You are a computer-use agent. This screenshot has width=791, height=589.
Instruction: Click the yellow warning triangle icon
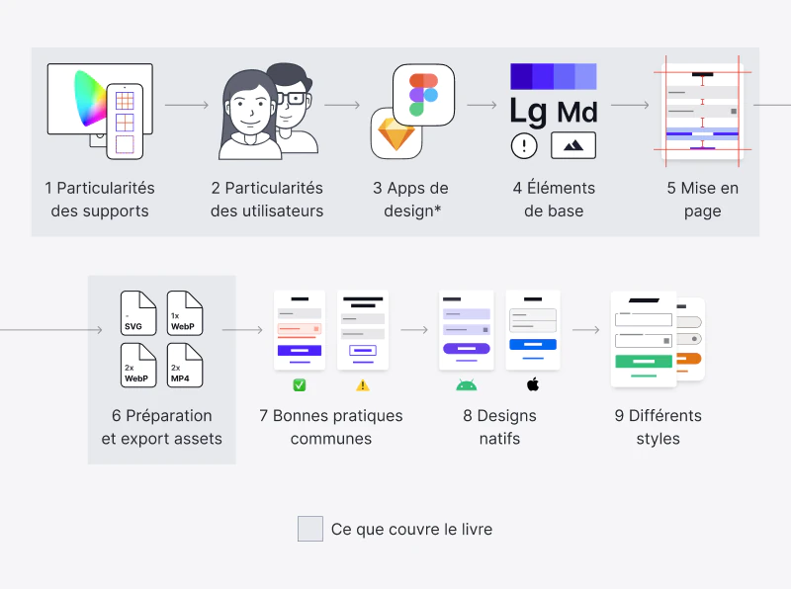click(363, 385)
